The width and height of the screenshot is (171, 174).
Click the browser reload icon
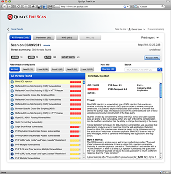coord(19,7)
